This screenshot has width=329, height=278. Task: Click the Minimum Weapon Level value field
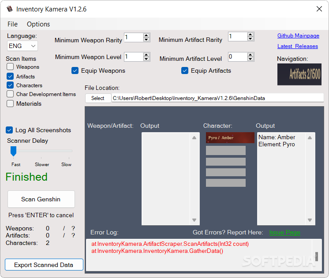pyautogui.click(x=134, y=57)
